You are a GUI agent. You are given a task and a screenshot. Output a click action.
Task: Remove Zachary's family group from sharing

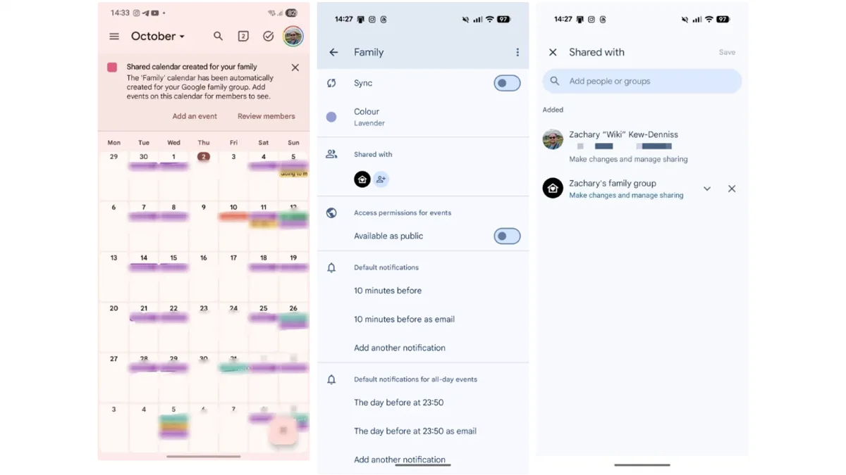pyautogui.click(x=732, y=189)
